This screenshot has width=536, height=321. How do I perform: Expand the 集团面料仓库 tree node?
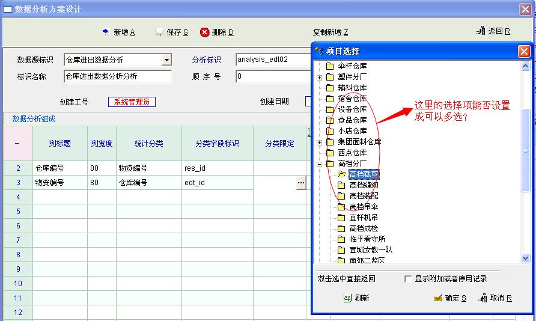tap(320, 142)
